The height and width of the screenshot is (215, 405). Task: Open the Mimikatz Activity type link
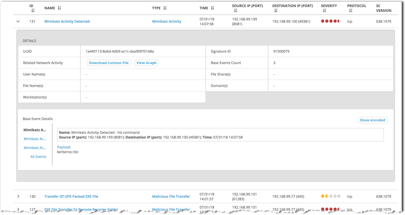(166, 21)
